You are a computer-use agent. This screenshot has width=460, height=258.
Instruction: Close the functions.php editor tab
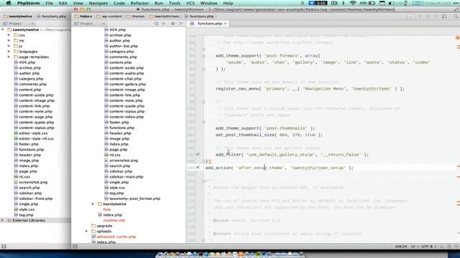225,24
